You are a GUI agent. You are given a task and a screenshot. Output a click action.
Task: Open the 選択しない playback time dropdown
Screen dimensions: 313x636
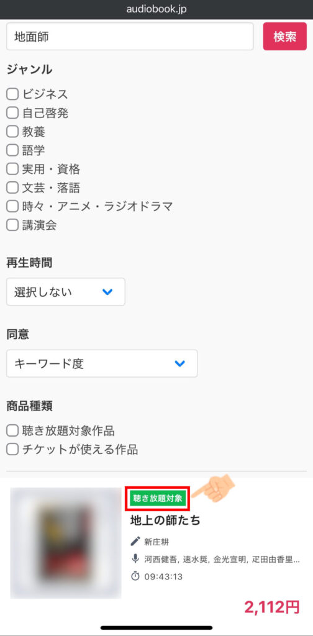pyautogui.click(x=66, y=292)
